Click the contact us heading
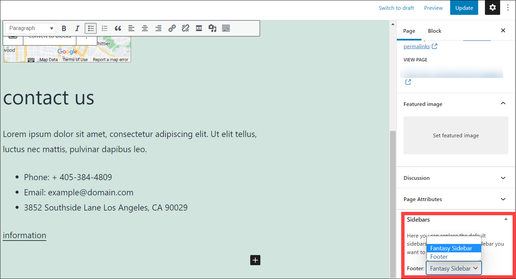516x279 pixels. click(49, 98)
